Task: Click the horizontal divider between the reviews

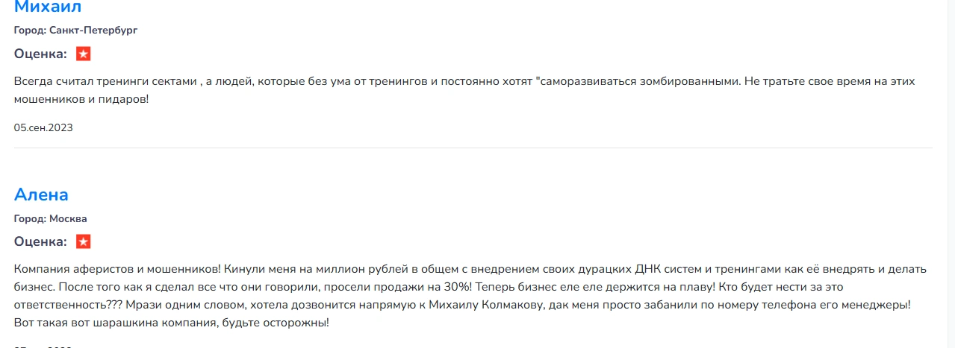Action: (473, 148)
